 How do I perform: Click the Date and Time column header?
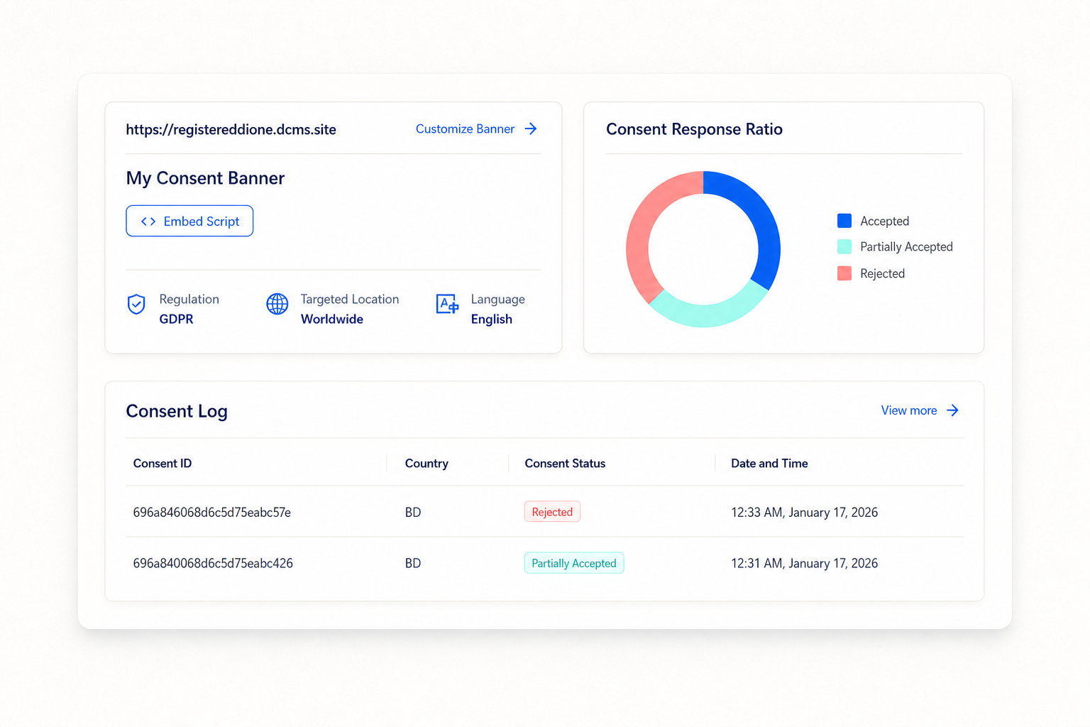coord(769,464)
